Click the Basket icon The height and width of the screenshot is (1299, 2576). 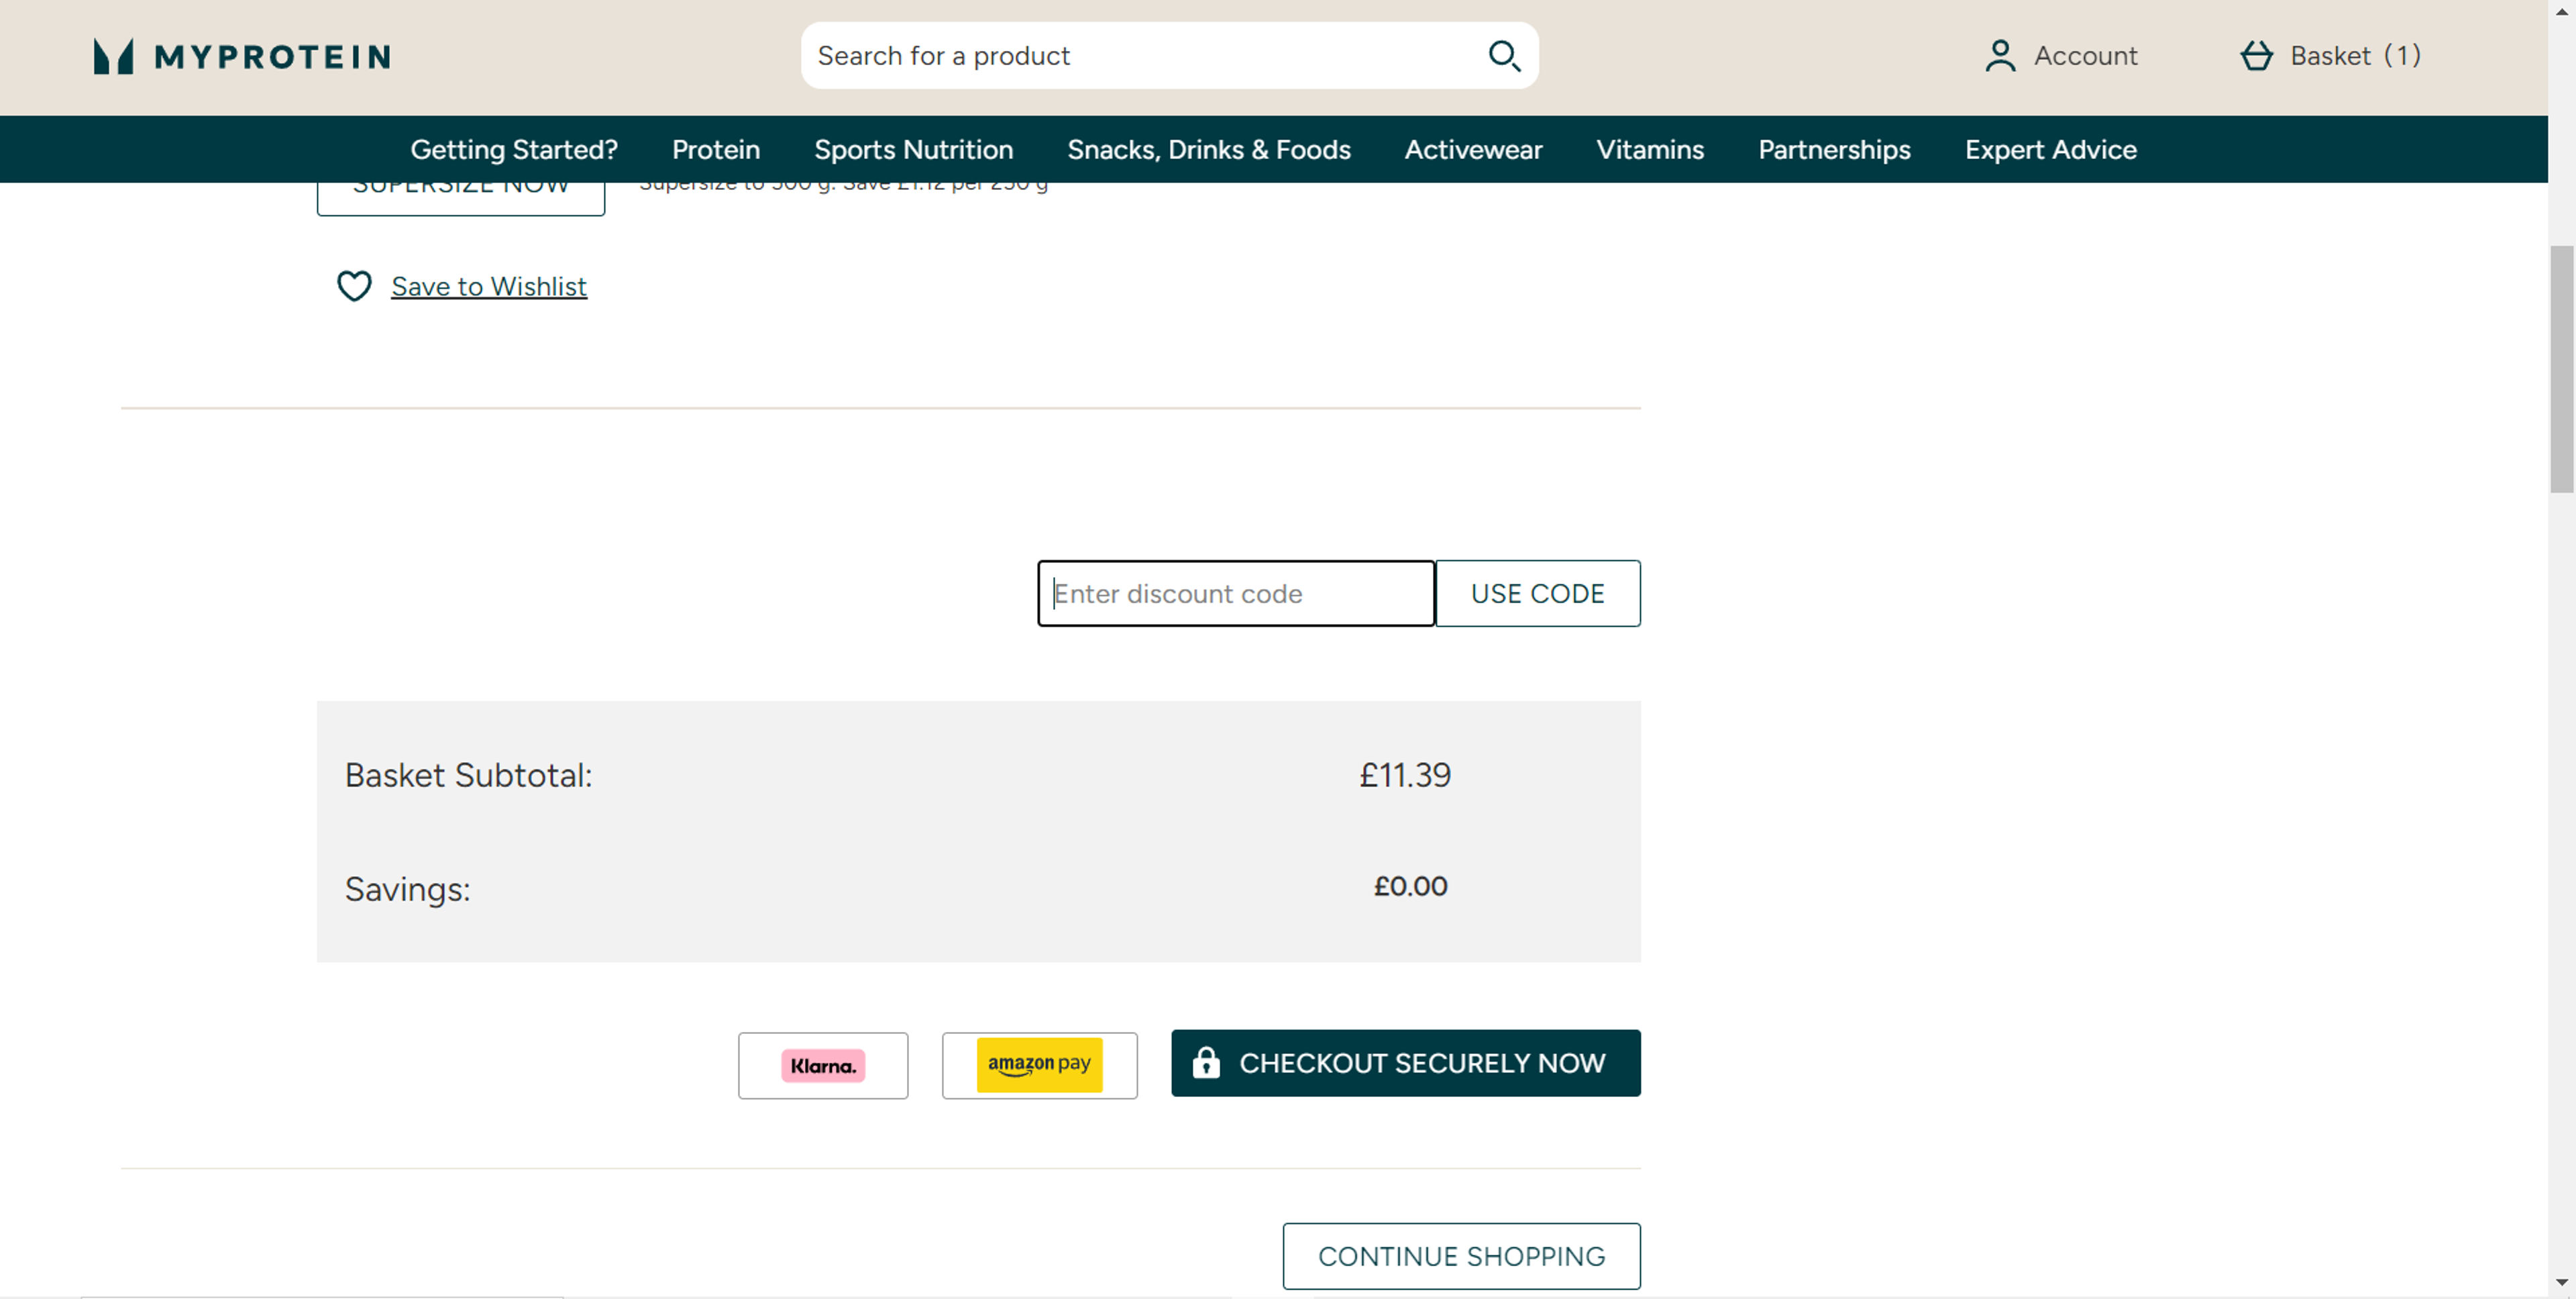point(2256,56)
